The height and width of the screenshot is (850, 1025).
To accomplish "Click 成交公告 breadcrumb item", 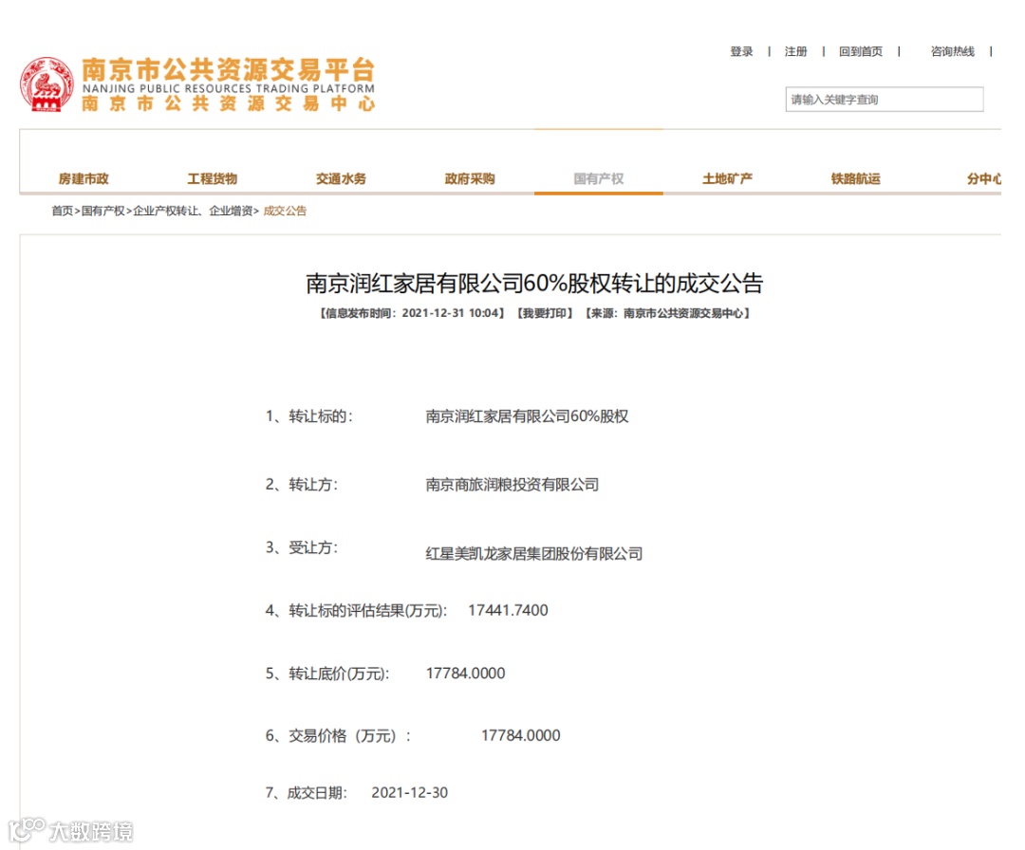I will click(x=285, y=211).
